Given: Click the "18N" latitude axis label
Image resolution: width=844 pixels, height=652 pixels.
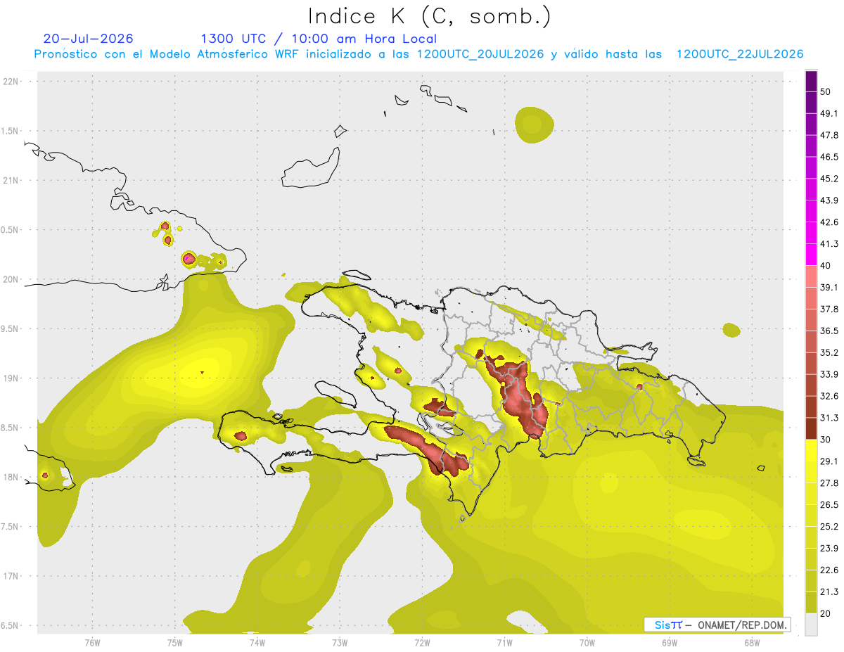Looking at the screenshot, I should [12, 477].
